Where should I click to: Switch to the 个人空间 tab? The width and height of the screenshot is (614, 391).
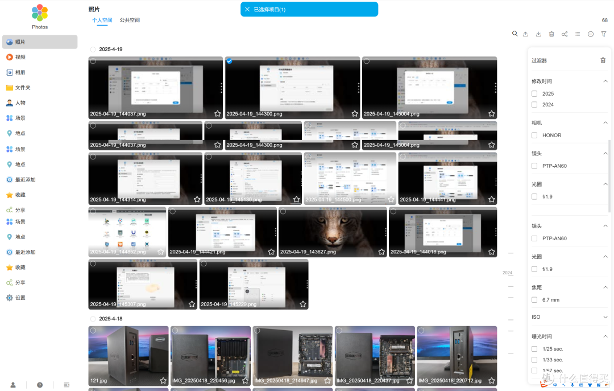(x=102, y=20)
